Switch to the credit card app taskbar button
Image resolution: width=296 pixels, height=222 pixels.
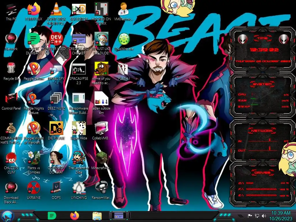(x=119, y=216)
